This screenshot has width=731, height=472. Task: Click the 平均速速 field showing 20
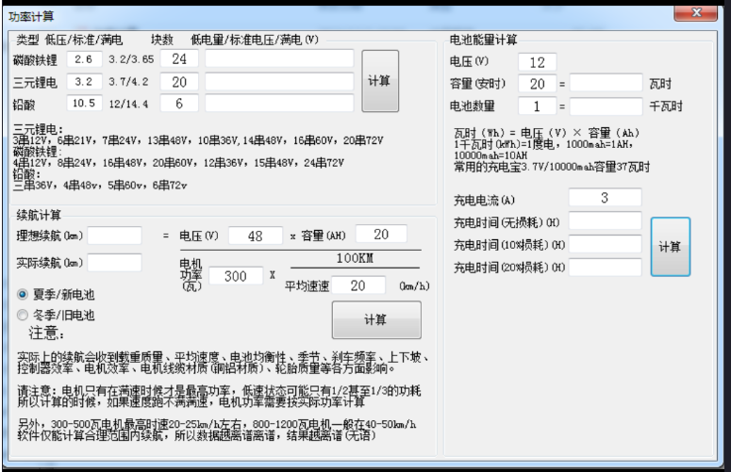pyautogui.click(x=350, y=285)
